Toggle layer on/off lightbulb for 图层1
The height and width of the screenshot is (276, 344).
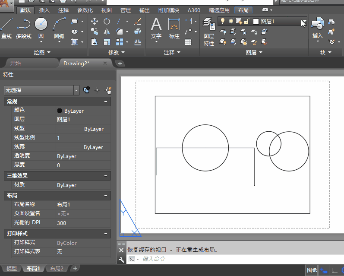point(223,21)
